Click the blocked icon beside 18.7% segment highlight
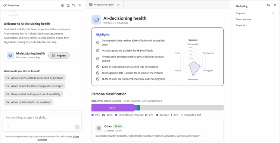280x143 pixels. point(98,79)
